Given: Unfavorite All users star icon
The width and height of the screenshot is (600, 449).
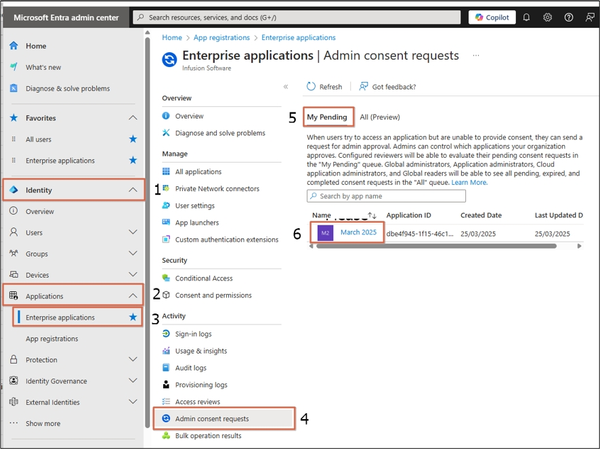Looking at the screenshot, I should point(133,139).
